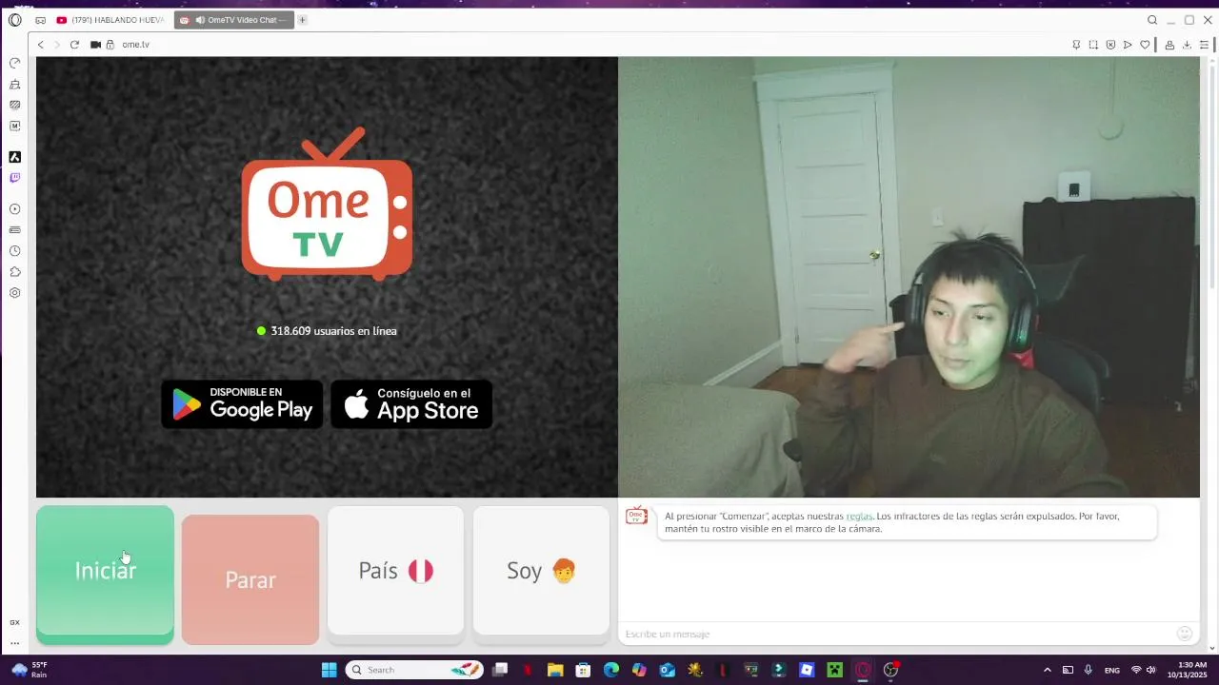Click the 318.609 usuarios en línea text
The width and height of the screenshot is (1219, 685).
(x=333, y=331)
